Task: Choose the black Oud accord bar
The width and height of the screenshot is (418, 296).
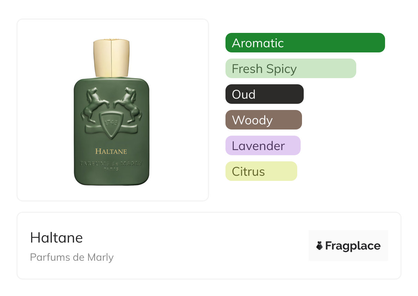Action: [x=265, y=94]
